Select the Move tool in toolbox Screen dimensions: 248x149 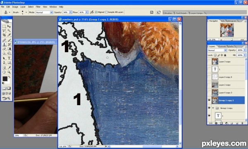tap(9, 26)
